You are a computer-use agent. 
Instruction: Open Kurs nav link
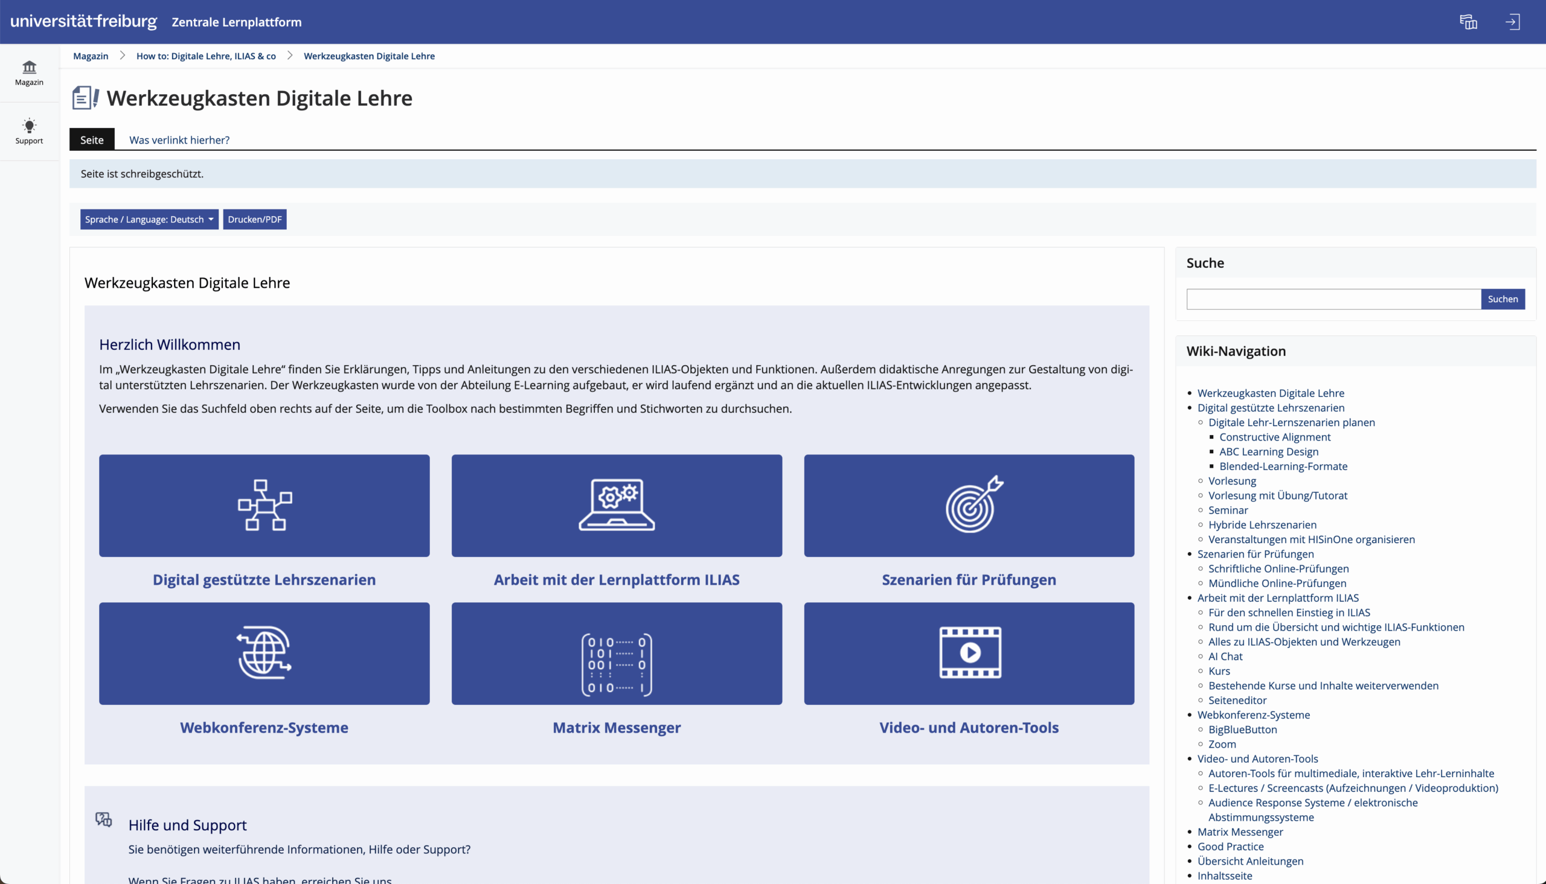click(1219, 671)
